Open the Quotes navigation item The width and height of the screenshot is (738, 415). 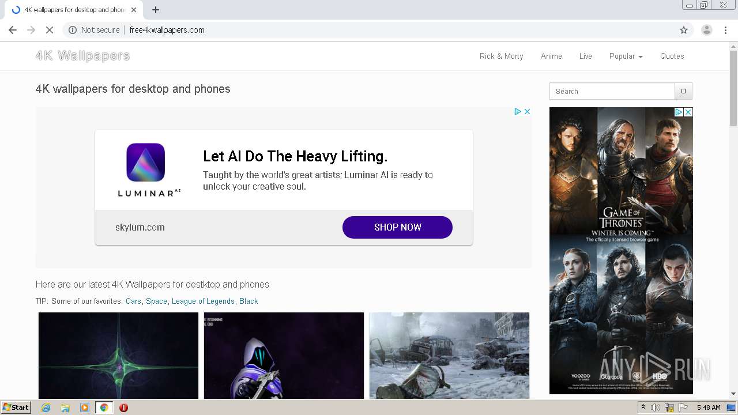pyautogui.click(x=672, y=56)
